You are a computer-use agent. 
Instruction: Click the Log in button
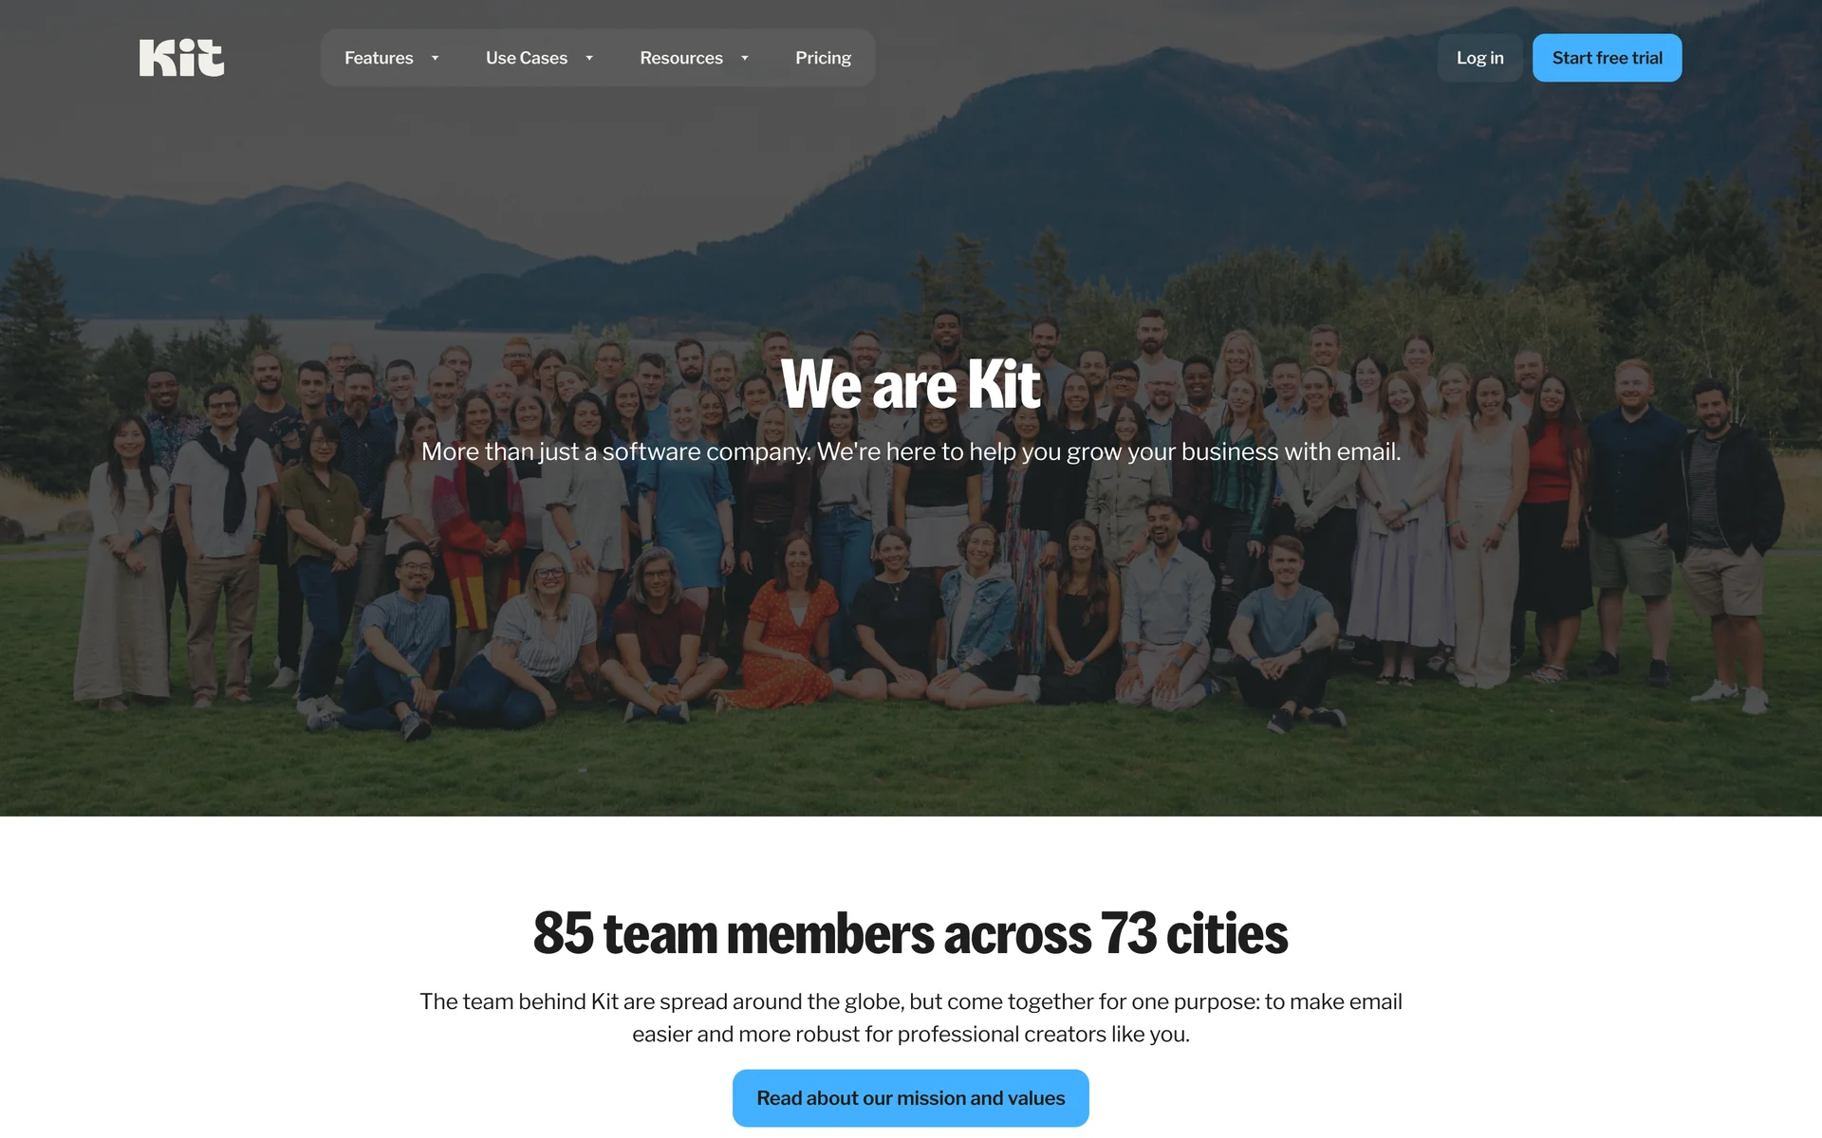click(x=1479, y=58)
